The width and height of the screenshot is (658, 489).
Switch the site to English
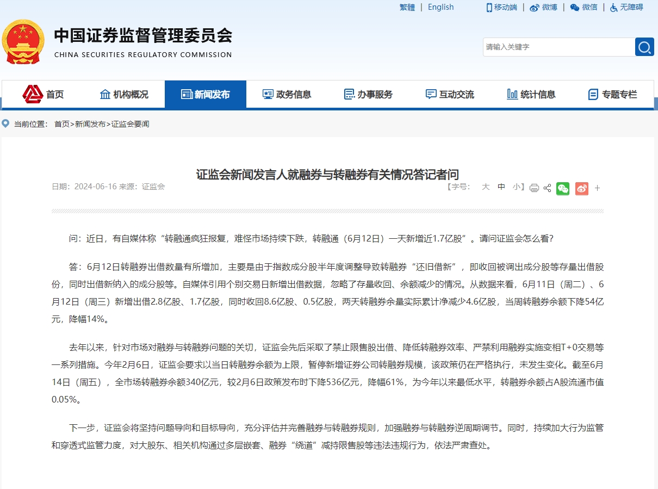pyautogui.click(x=440, y=7)
